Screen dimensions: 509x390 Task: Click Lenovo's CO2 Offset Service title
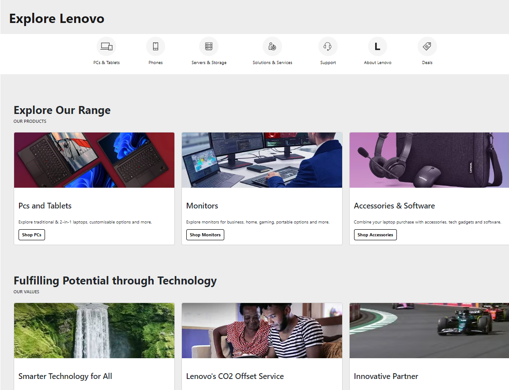coord(235,376)
